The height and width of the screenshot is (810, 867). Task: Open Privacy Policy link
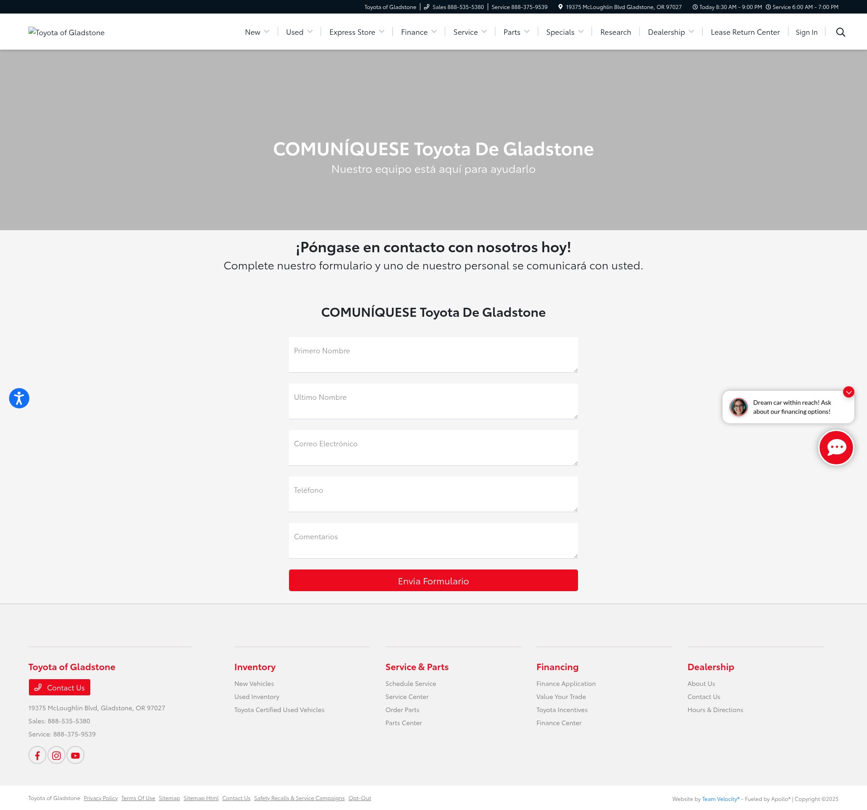pos(101,798)
